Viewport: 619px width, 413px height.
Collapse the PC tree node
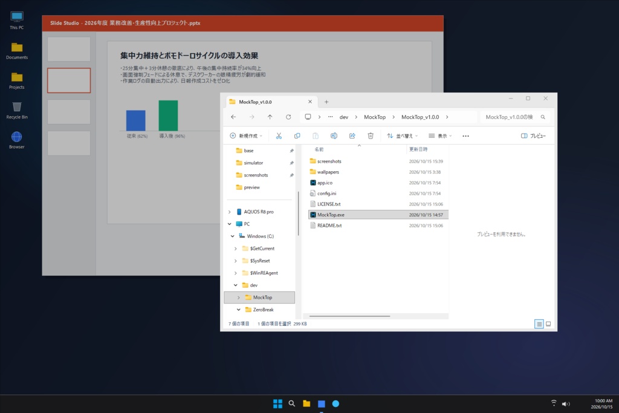click(230, 224)
